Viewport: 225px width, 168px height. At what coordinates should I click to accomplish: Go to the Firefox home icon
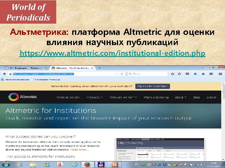[x=203, y=74]
